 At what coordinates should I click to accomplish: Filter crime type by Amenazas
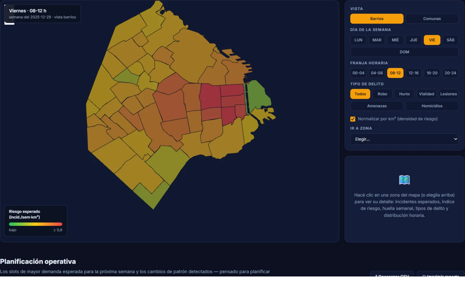(x=377, y=106)
